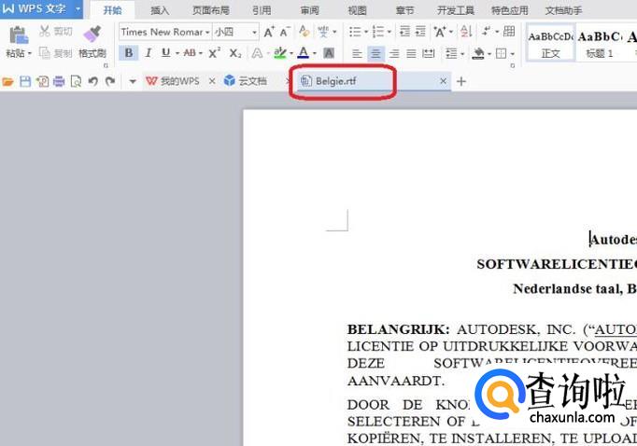The width and height of the screenshot is (637, 446).
Task: Apply the 标题 1 heading style
Action: point(600,44)
